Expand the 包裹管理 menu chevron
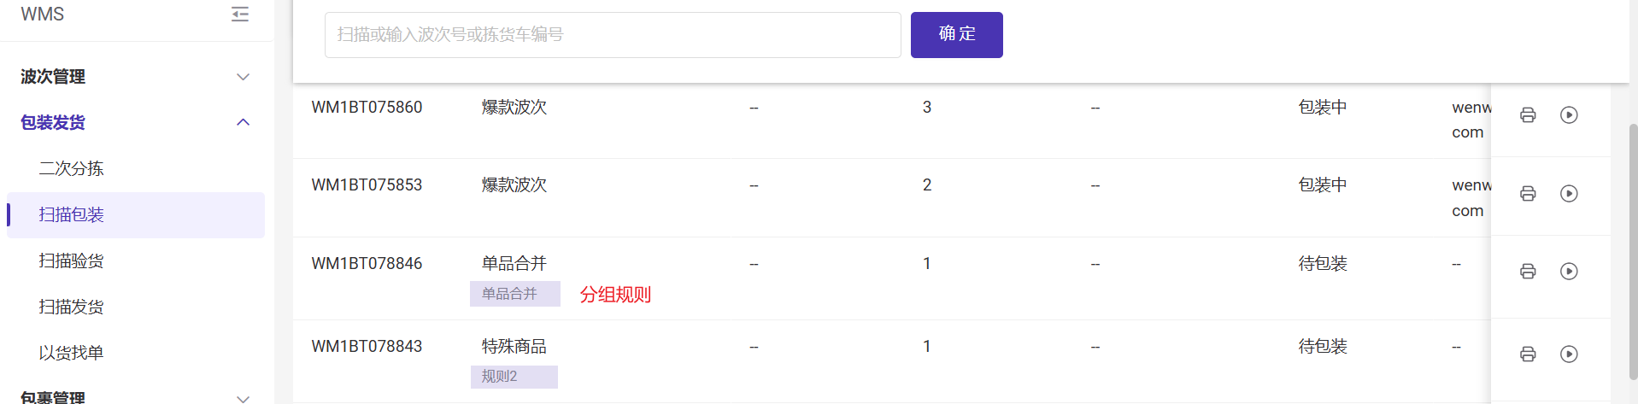The width and height of the screenshot is (1638, 404). 243,397
